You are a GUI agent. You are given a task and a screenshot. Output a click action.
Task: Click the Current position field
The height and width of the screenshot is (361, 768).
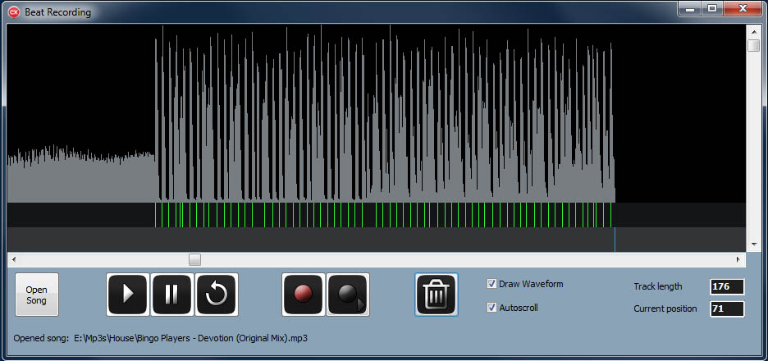[727, 308]
